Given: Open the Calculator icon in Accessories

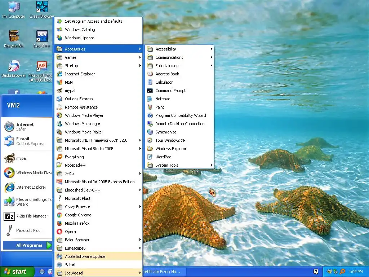Looking at the screenshot, I should pyautogui.click(x=150, y=82).
